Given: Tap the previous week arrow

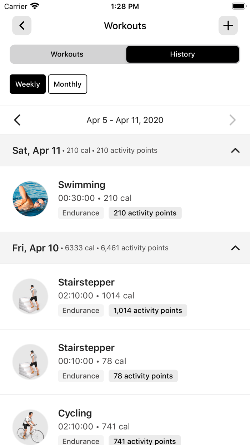Looking at the screenshot, I should point(17,120).
